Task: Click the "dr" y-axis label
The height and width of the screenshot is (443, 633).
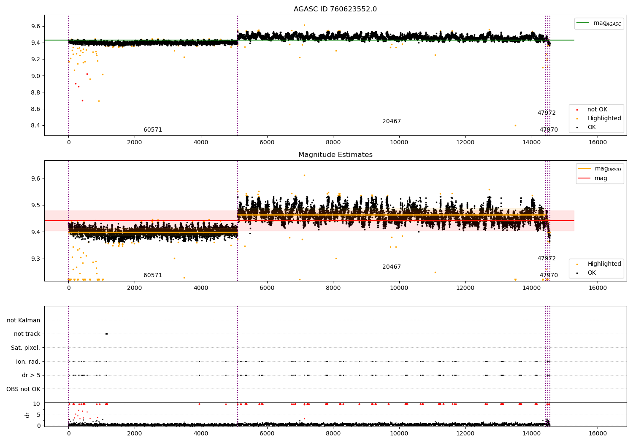Action: pos(27,415)
